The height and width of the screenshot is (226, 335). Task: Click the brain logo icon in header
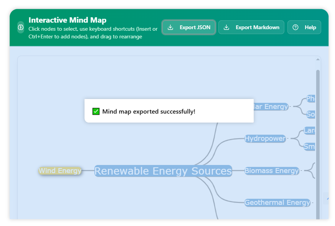coord(21,28)
